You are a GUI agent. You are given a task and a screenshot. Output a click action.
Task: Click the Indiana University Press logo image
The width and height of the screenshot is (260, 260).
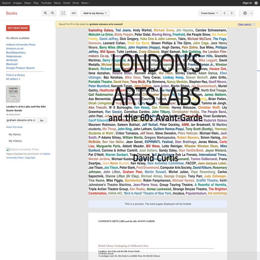[x=23, y=149]
